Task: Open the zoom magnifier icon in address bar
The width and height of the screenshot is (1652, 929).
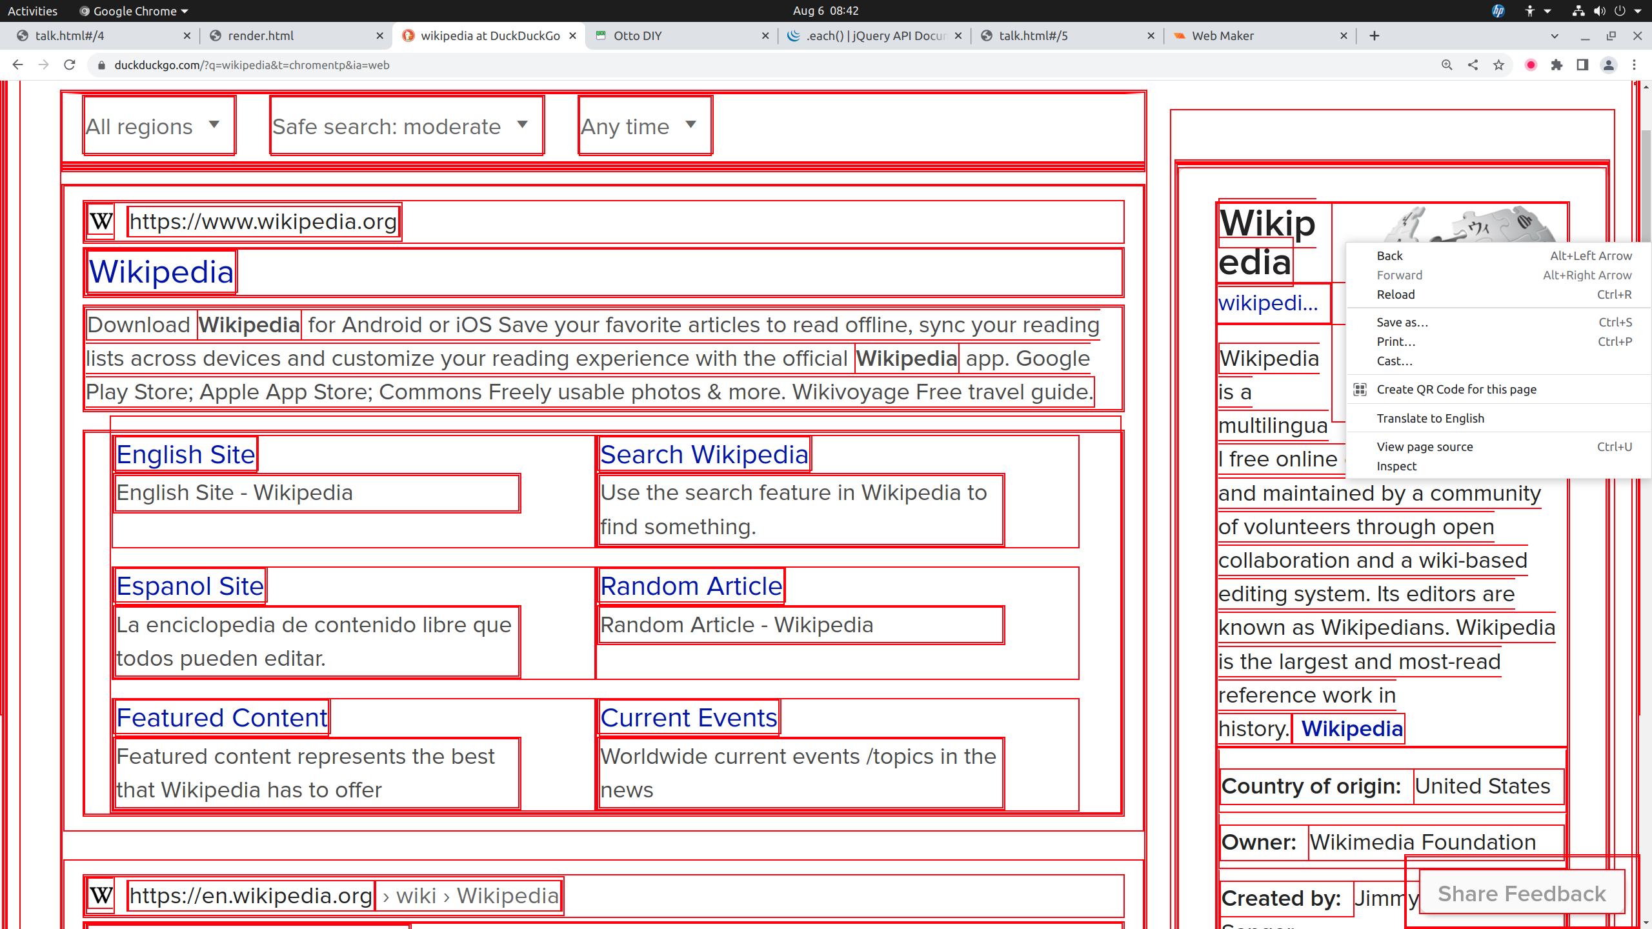Action: coord(1447,65)
